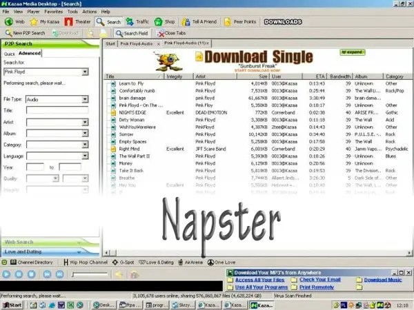Click the Title input field
The image size is (414, 310).
57,110
